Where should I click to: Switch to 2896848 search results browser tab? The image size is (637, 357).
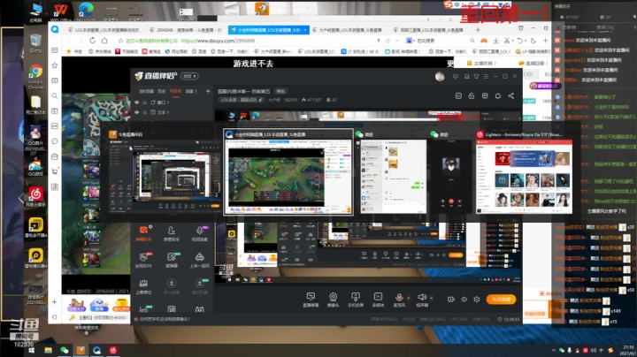pyautogui.click(x=185, y=30)
